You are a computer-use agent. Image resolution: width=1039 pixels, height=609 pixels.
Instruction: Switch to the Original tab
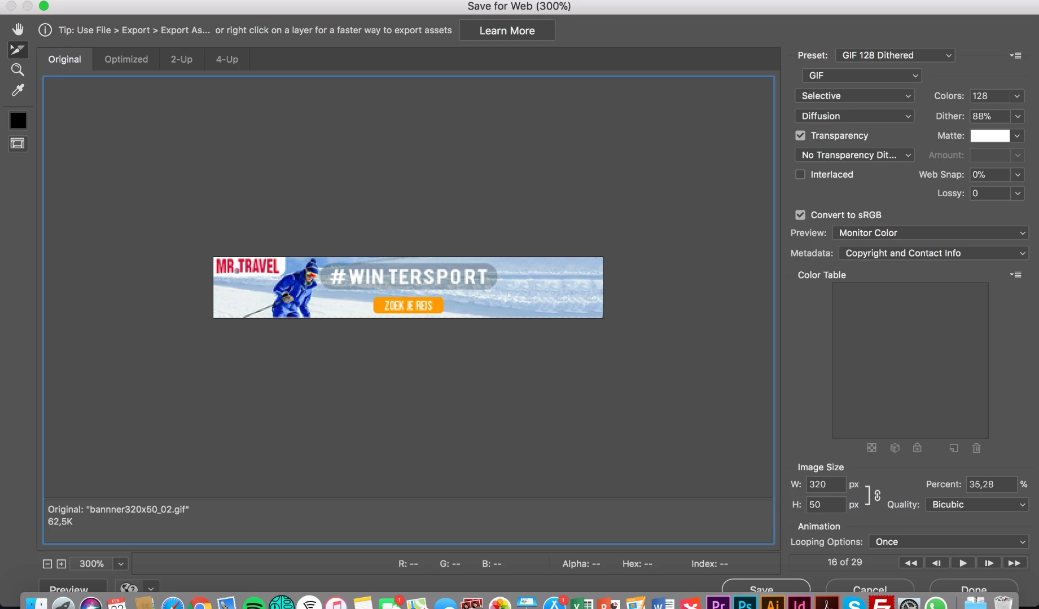[65, 59]
